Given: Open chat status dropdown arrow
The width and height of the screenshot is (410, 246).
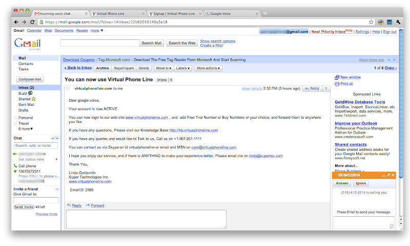Looking at the screenshot, I should [56, 160].
